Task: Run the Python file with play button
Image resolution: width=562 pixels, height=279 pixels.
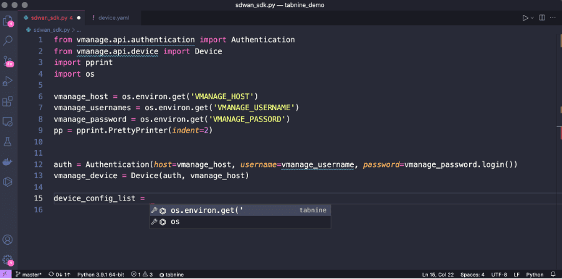Action: 525,18
